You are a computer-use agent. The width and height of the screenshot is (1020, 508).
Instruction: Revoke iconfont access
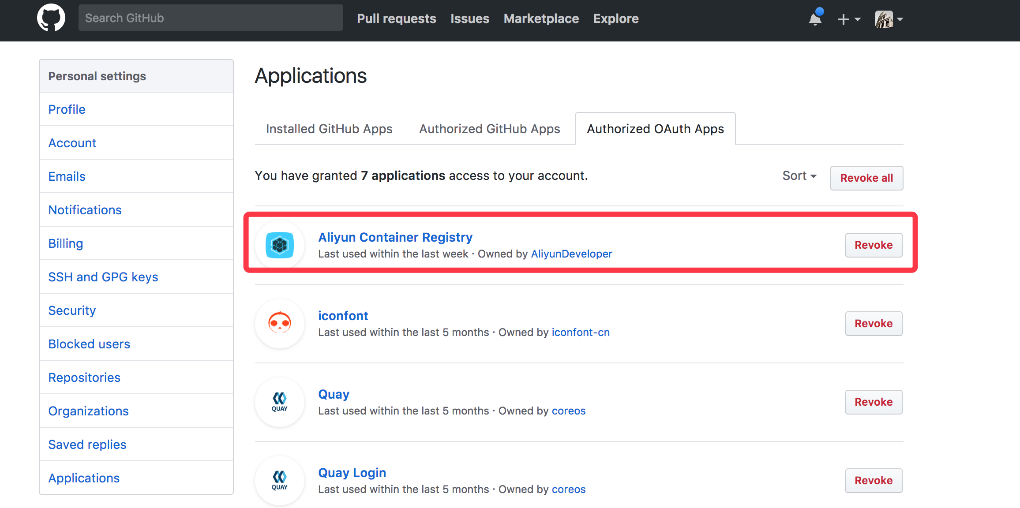pos(874,324)
